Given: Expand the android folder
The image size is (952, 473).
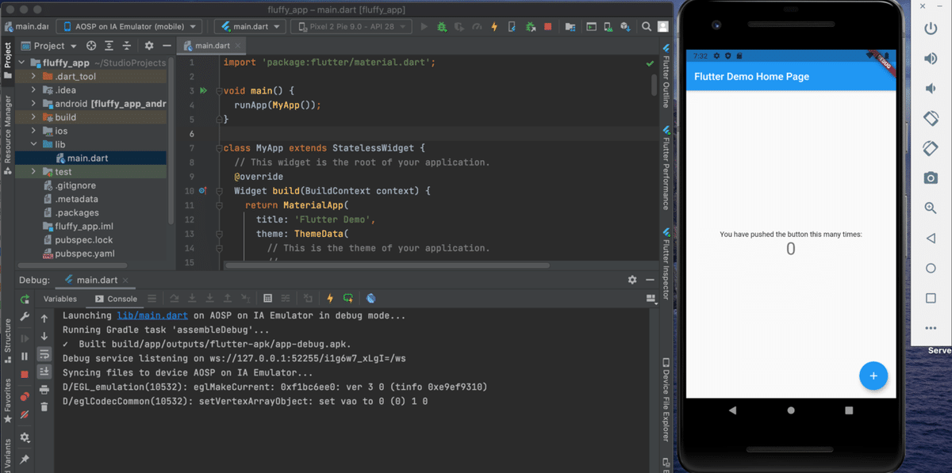Looking at the screenshot, I should pyautogui.click(x=33, y=104).
